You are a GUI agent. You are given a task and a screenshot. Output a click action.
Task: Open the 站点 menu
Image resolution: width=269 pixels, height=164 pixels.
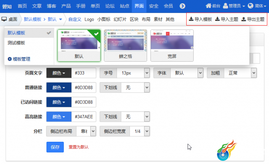click(124, 6)
